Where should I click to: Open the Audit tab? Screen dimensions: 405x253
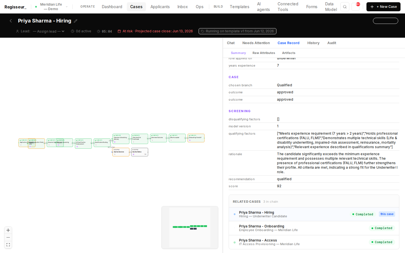point(332,43)
